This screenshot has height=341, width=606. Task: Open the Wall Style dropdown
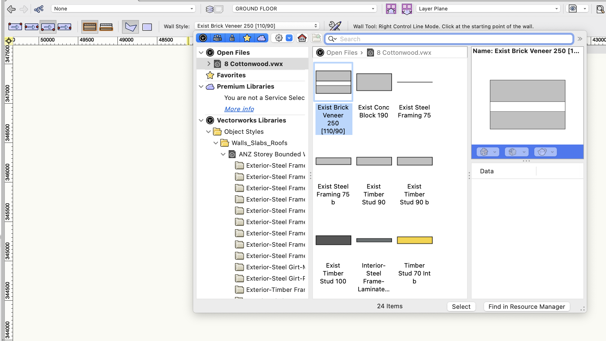(x=257, y=26)
